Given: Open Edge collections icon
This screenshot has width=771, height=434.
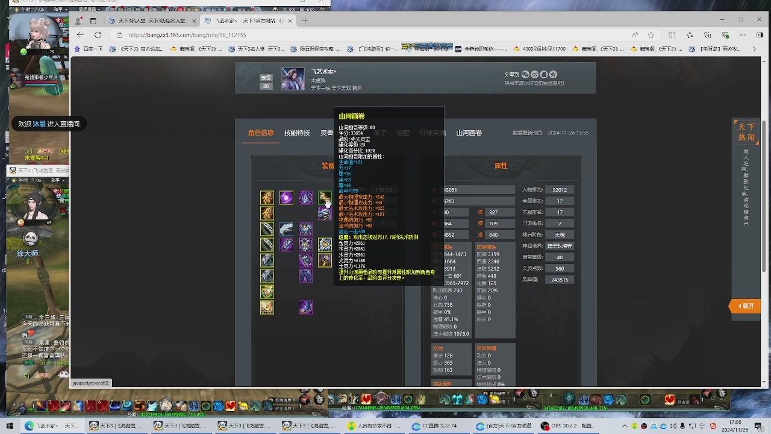Looking at the screenshot, I should pyautogui.click(x=708, y=35).
